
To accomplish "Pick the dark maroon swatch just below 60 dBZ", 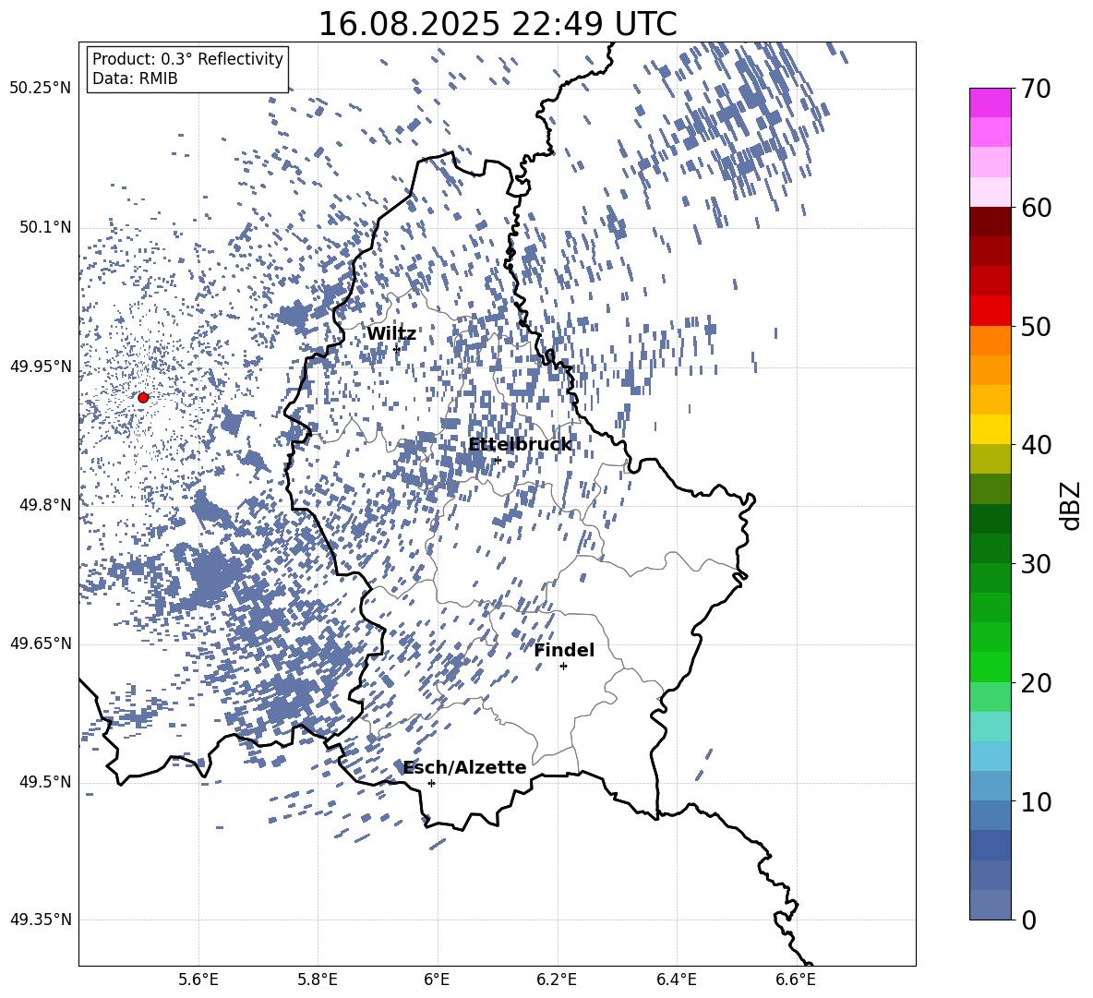I will [x=990, y=221].
